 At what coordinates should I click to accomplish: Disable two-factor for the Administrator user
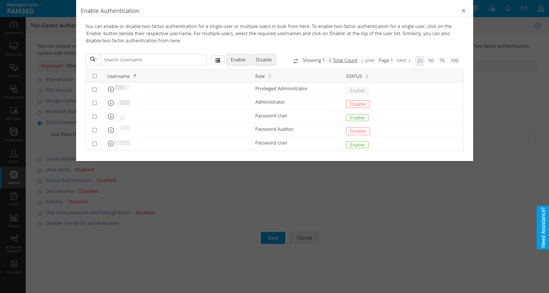(358, 104)
